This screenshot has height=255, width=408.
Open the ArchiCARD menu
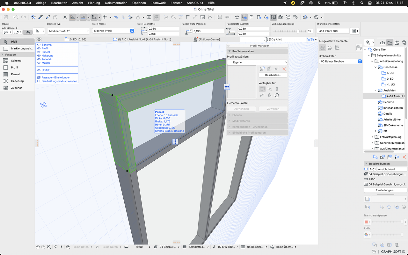coord(195,3)
